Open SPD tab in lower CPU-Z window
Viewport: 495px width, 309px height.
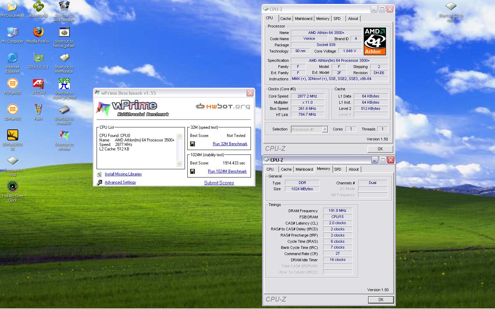(338, 169)
